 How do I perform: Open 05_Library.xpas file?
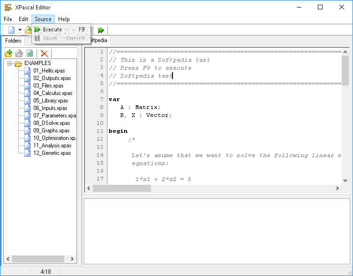[x=51, y=101]
